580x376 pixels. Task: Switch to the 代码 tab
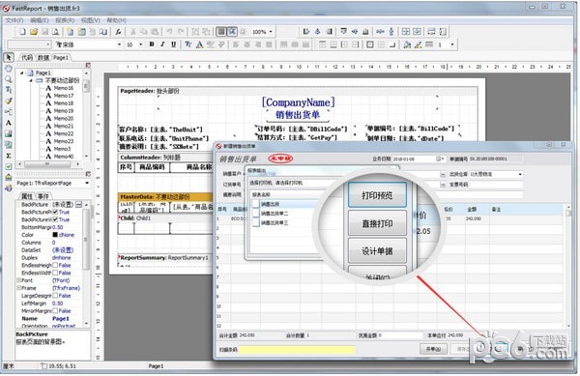[x=27, y=57]
